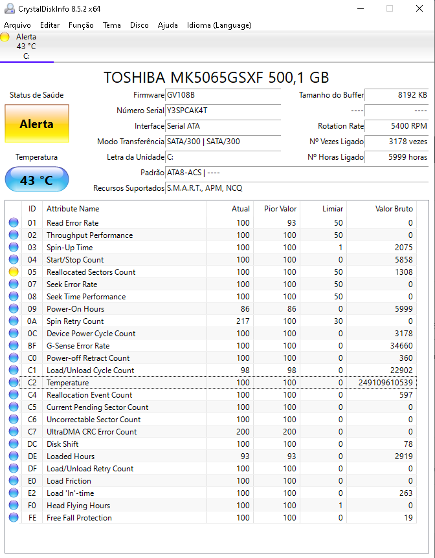Open the Idioma (Language) menu
Screen dimensions: 435x558
(219, 25)
